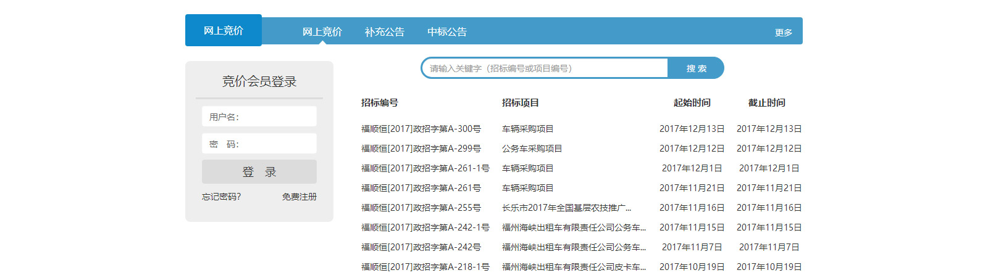Click the 更多 link in header

tap(783, 33)
